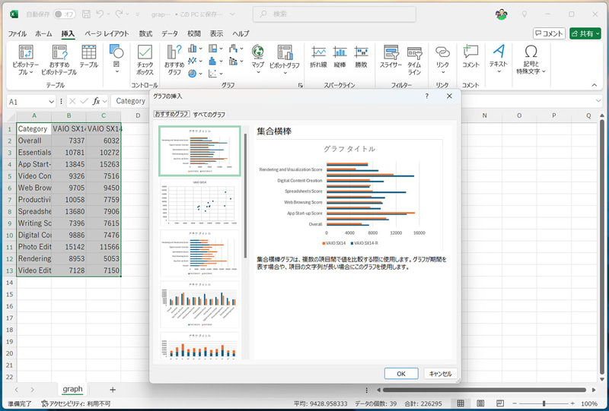The image size is (609, 411).
Task: Switch to the Home (ホーム) tab
Action: 43,33
